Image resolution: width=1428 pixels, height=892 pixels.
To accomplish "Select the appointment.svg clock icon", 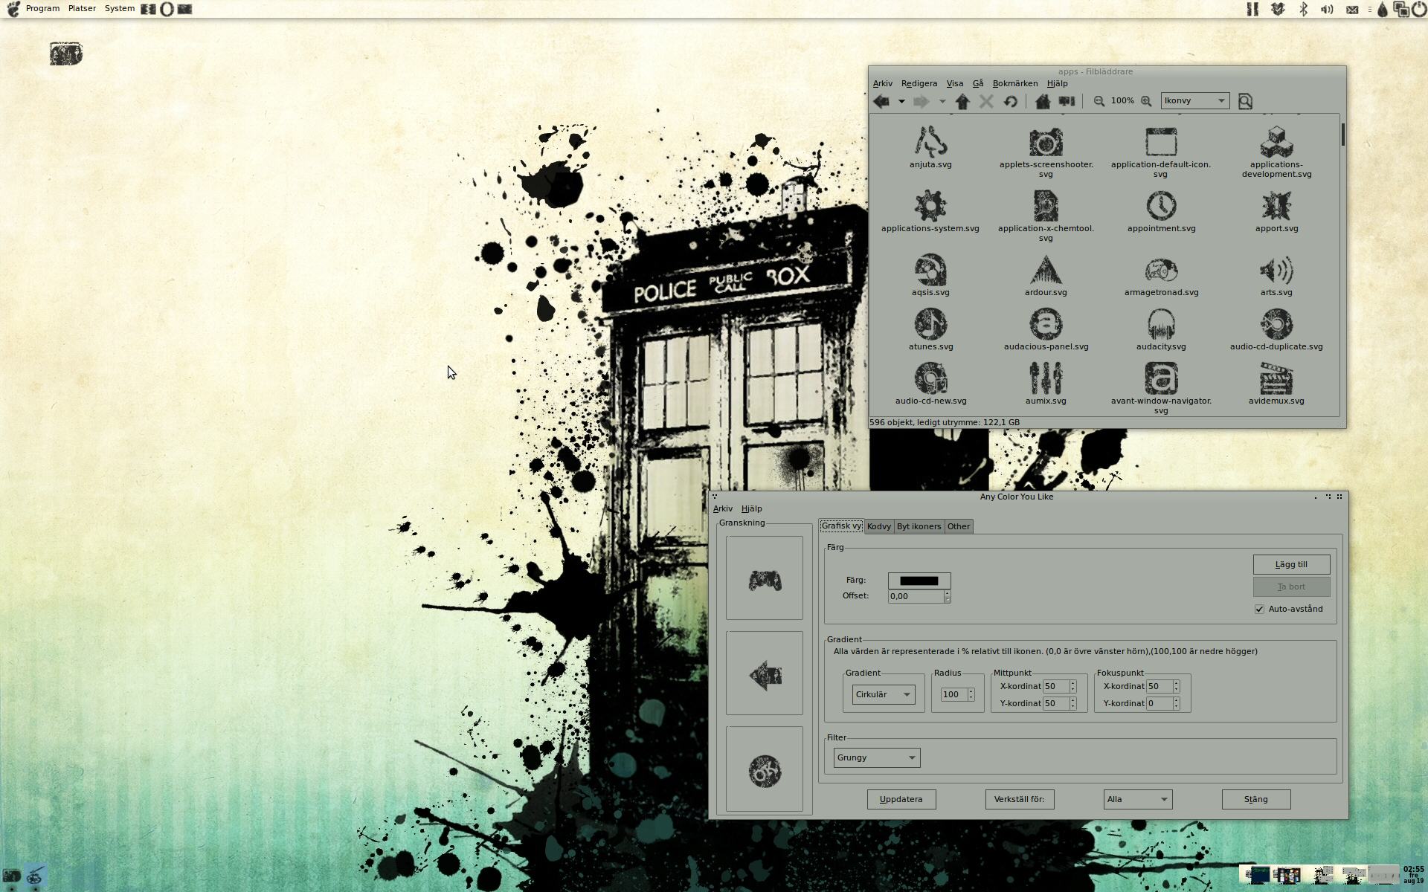I will [1161, 206].
